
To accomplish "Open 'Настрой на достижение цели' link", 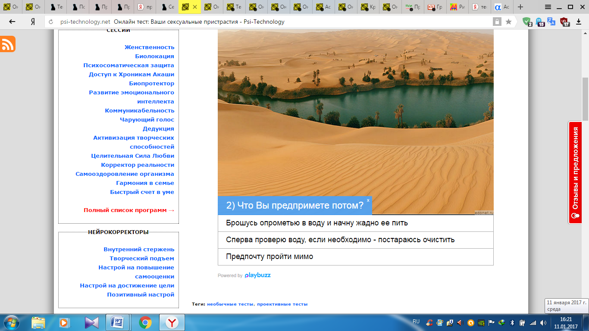I will (x=127, y=286).
